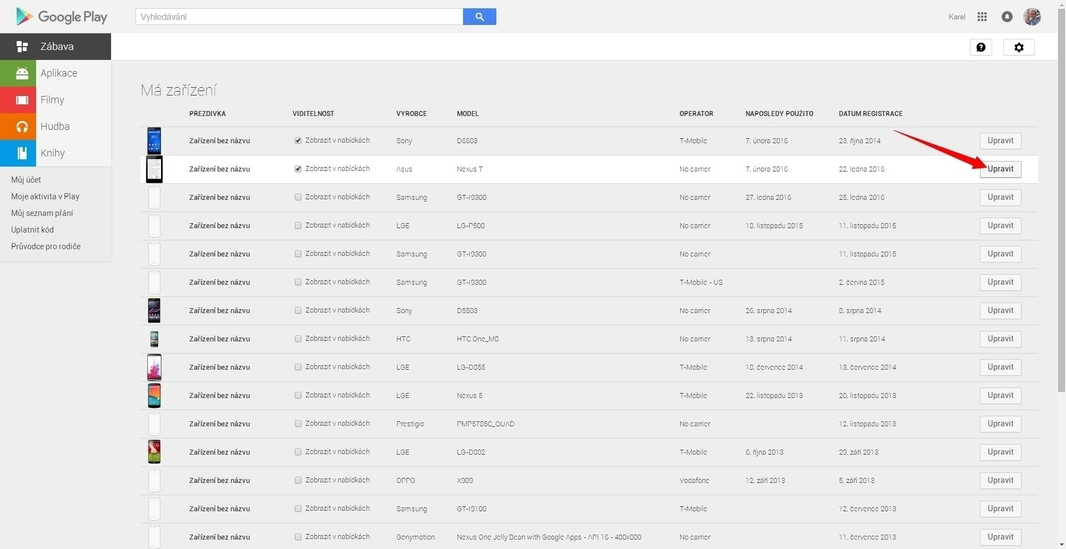Viewport: 1066px width, 549px height.
Task: Click the Karel username text
Action: (957, 17)
